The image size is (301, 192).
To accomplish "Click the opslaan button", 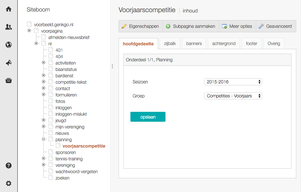I will [x=148, y=117].
